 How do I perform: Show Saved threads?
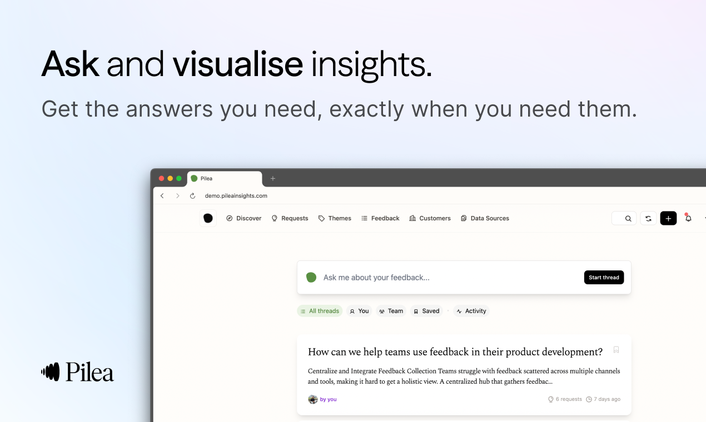426,311
